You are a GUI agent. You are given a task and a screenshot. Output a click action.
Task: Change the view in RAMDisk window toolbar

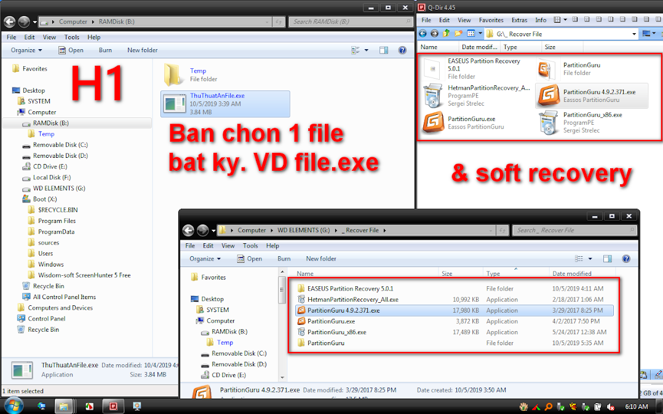[x=355, y=50]
